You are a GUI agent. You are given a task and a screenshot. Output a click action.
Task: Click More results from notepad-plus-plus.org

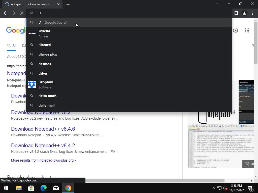pyautogui.click(x=44, y=160)
